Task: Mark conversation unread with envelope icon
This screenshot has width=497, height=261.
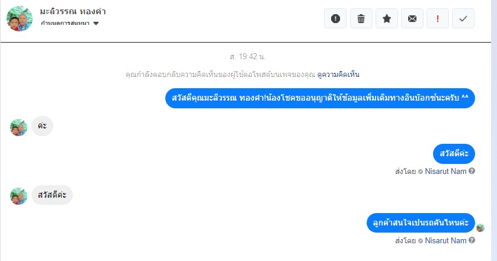Action: pyautogui.click(x=412, y=19)
